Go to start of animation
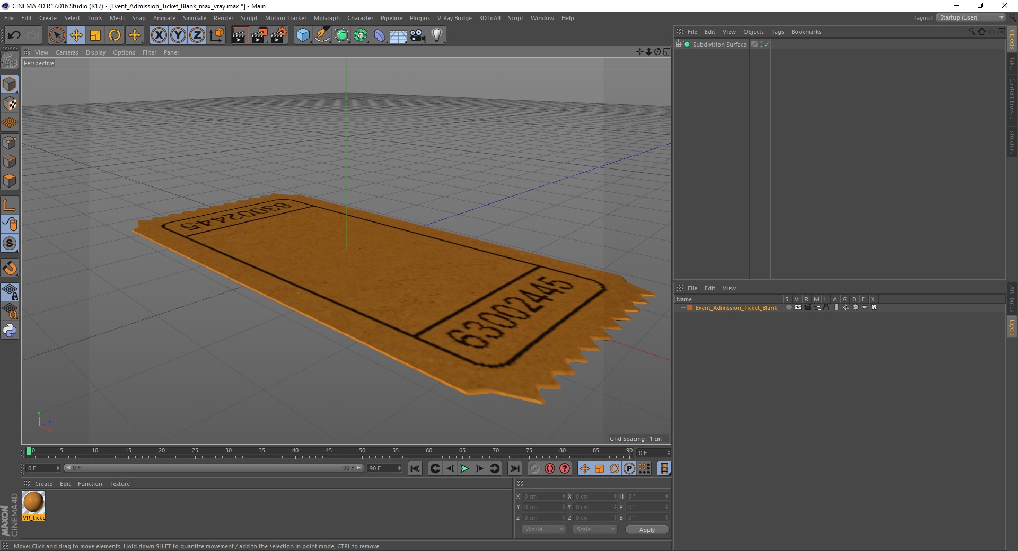Screen dimensions: 1018x551 (x=415, y=468)
